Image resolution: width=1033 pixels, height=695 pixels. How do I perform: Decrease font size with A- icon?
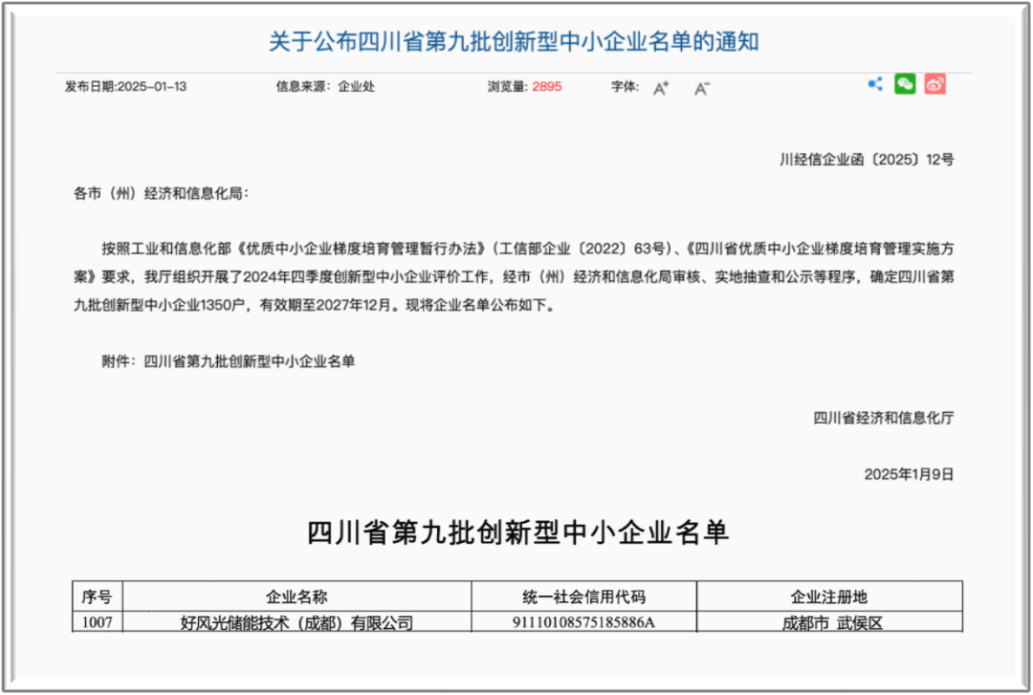(x=702, y=88)
